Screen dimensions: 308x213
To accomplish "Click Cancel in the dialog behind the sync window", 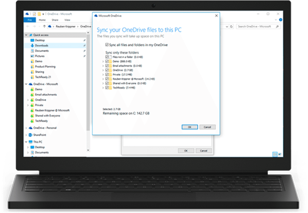I will pos(204,151).
